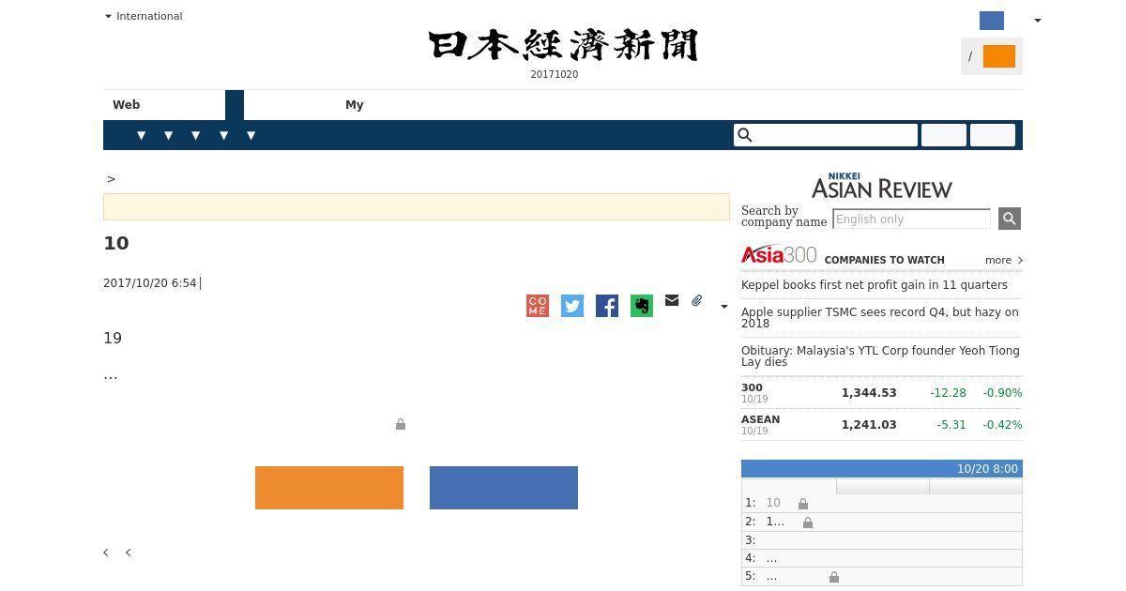Click the COMPANIES TO WATCH heading
The height and width of the screenshot is (591, 1126).
point(885,261)
